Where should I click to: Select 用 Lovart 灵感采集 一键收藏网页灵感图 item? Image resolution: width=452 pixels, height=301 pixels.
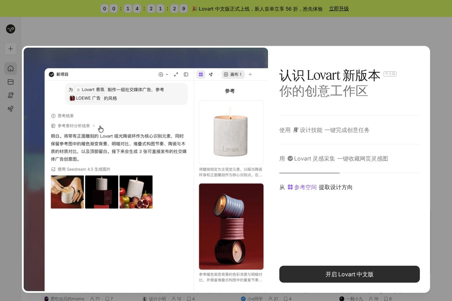(x=350, y=158)
